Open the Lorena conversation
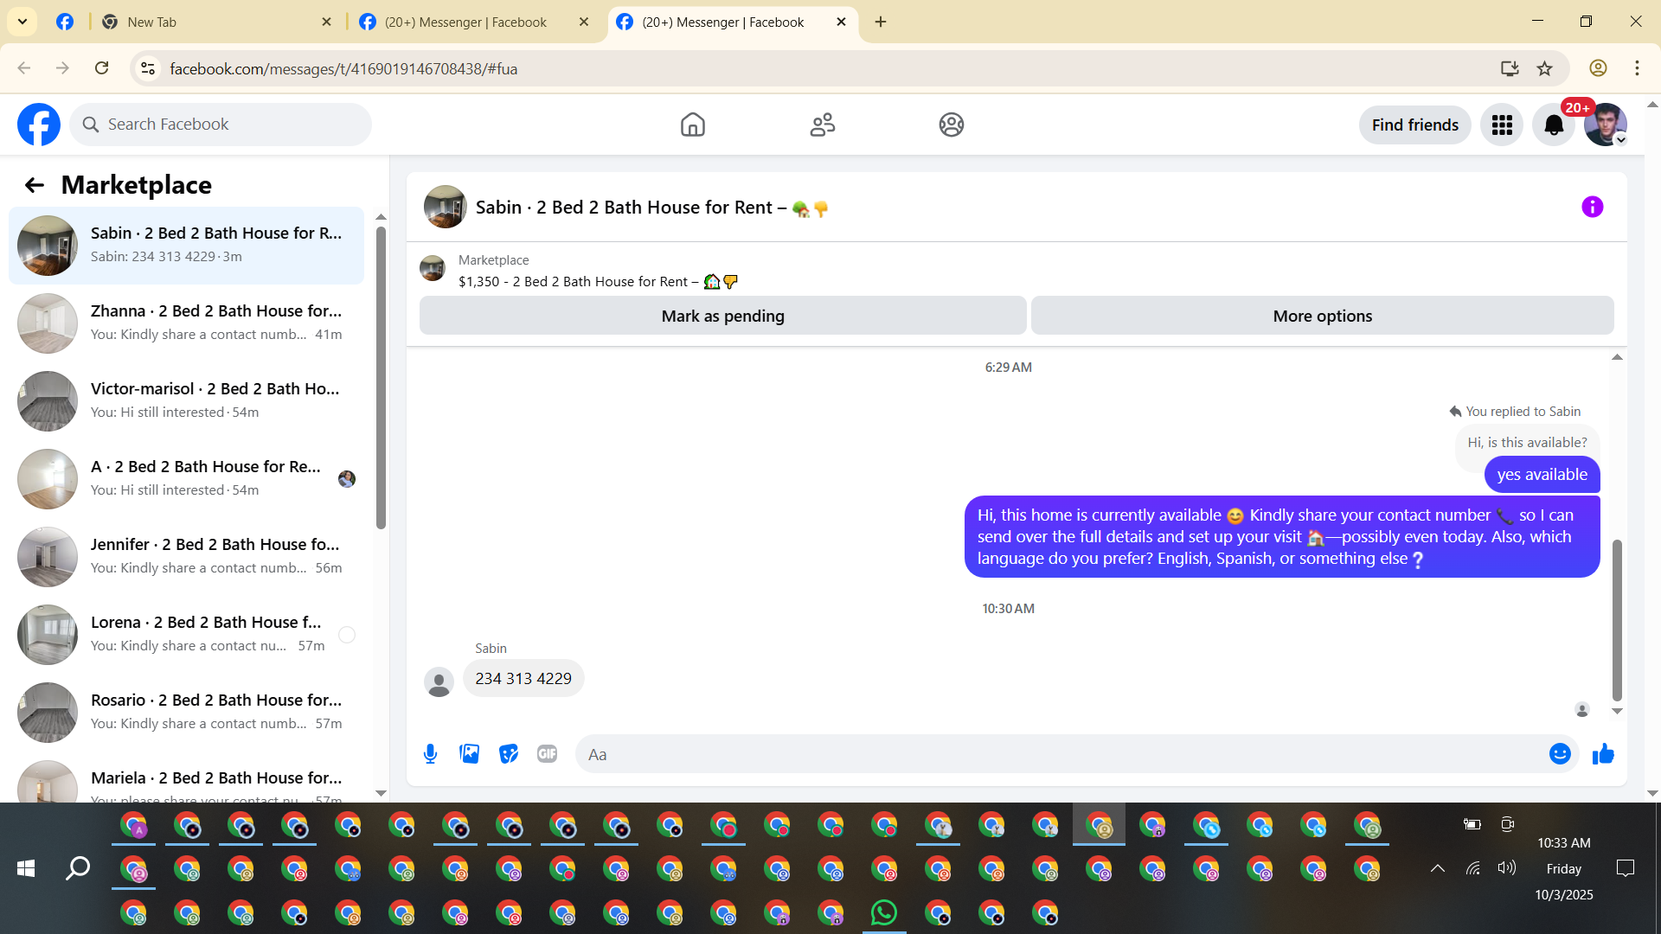 click(x=186, y=635)
